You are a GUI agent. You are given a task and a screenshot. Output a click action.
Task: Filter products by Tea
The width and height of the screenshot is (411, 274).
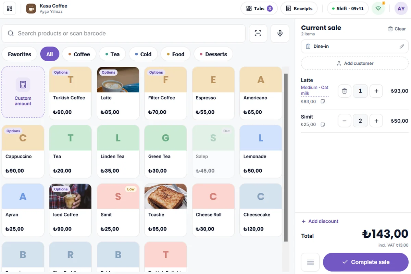click(x=112, y=54)
